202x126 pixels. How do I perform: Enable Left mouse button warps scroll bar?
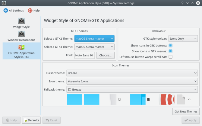[x=170, y=57]
